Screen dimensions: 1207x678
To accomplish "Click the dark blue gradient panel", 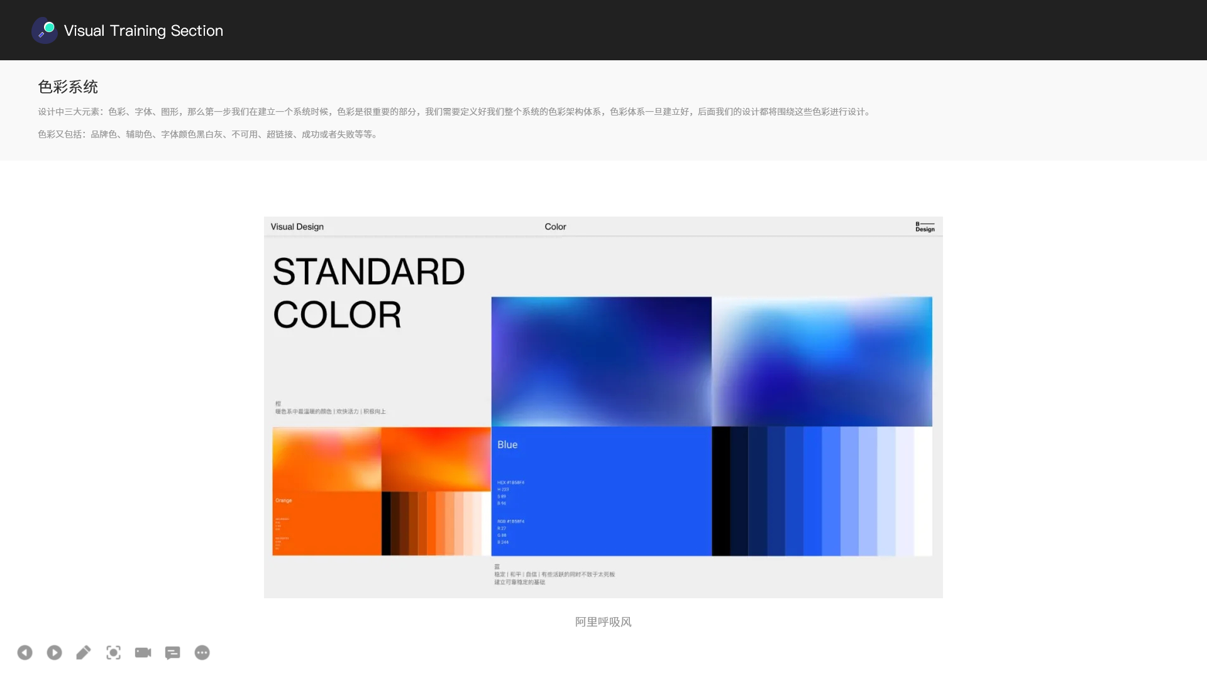I will [x=601, y=362].
